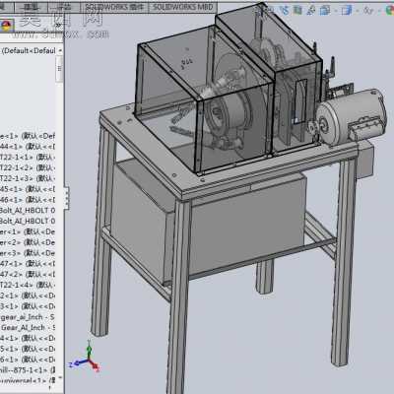394x394 pixels.
Task: Select the 45<1> component row
Action: coord(28,189)
